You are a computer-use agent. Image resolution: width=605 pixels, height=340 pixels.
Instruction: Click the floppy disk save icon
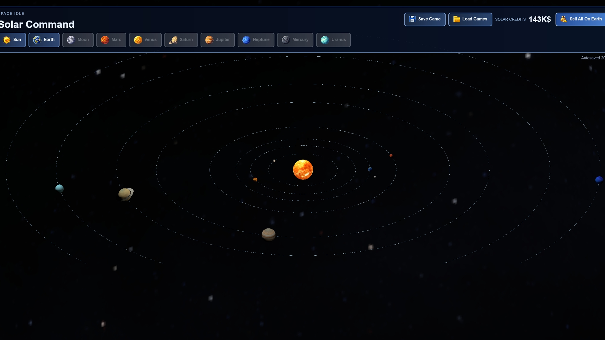click(412, 19)
